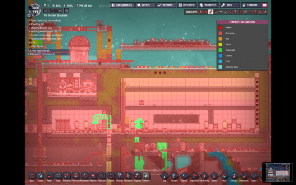296x185 pixels.
Task: Set game to double speed
Action: 56,11
